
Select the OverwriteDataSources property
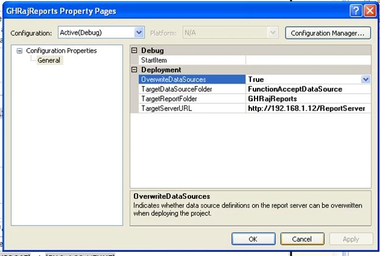[192, 80]
